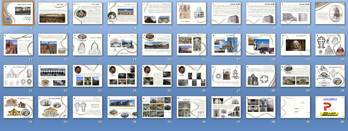Select slide 36 thumbnail
Image resolution: width=348 pixels, height=131 pixels.
191,107
